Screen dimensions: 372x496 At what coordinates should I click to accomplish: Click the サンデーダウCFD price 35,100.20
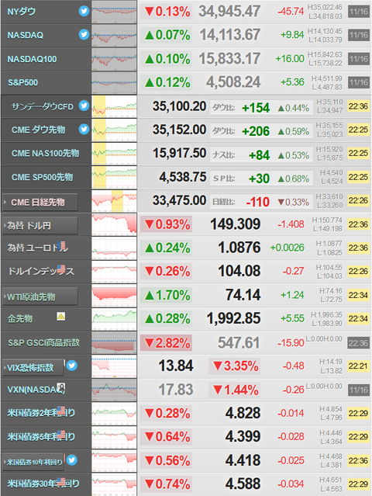point(179,106)
